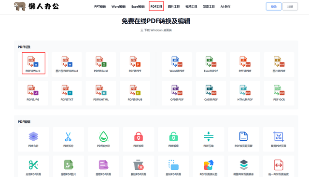Open the AI 创作 nav item
The width and height of the screenshot is (309, 177).
[x=225, y=6]
